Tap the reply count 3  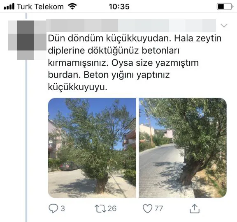pos(63,208)
